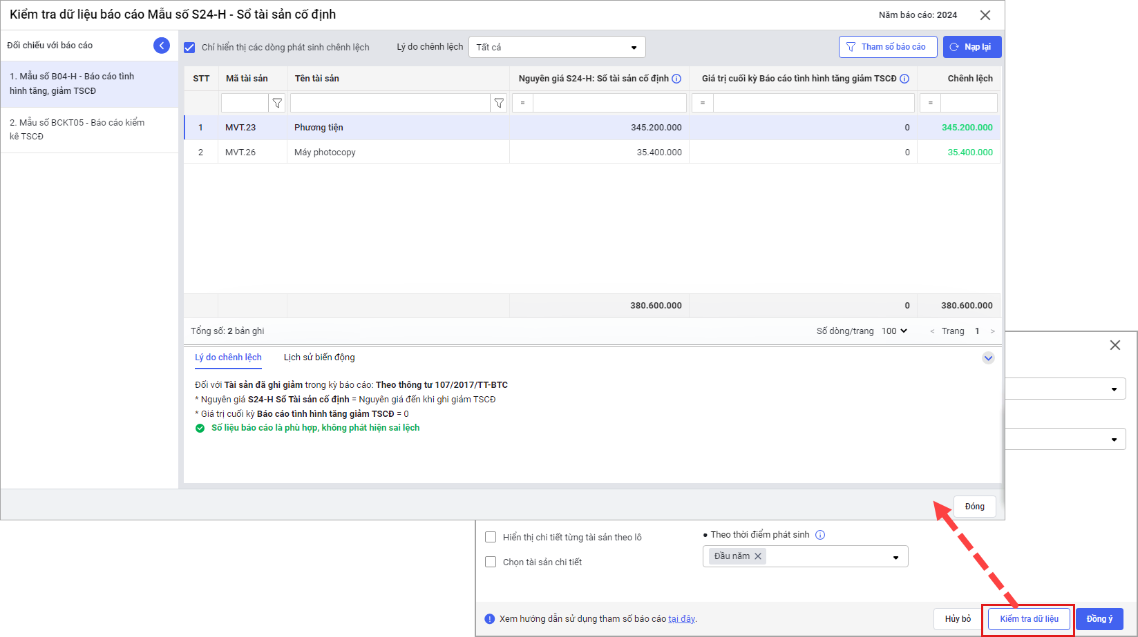Screen dimensions: 1138x637
Task: Click the Tên tài sản filter input field
Action: pyautogui.click(x=390, y=103)
